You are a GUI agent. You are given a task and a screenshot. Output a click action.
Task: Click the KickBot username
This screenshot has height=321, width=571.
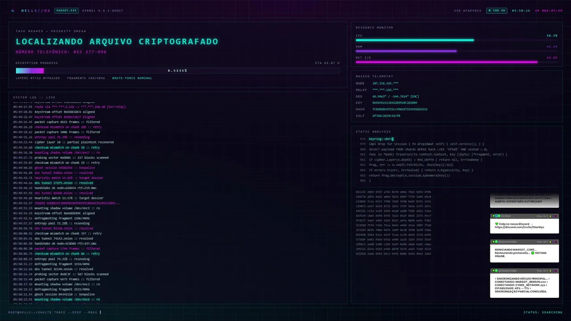506,216
